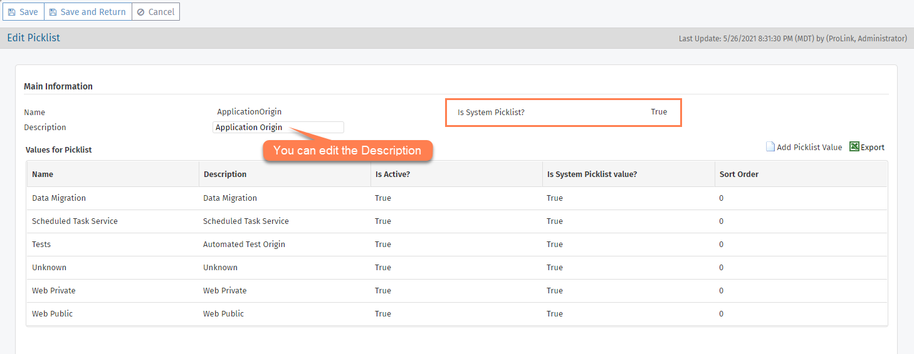914x354 pixels.
Task: Click the Description column header in table
Action: (x=225, y=174)
